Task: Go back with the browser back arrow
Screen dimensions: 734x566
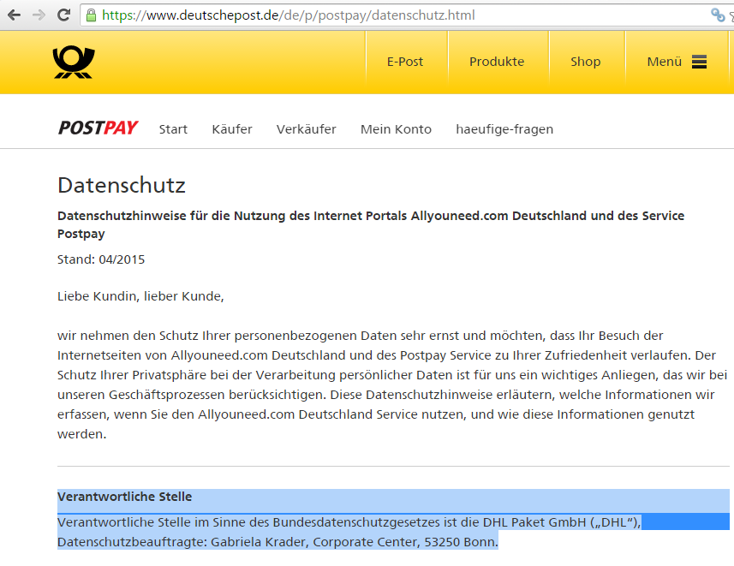Action: click(14, 15)
